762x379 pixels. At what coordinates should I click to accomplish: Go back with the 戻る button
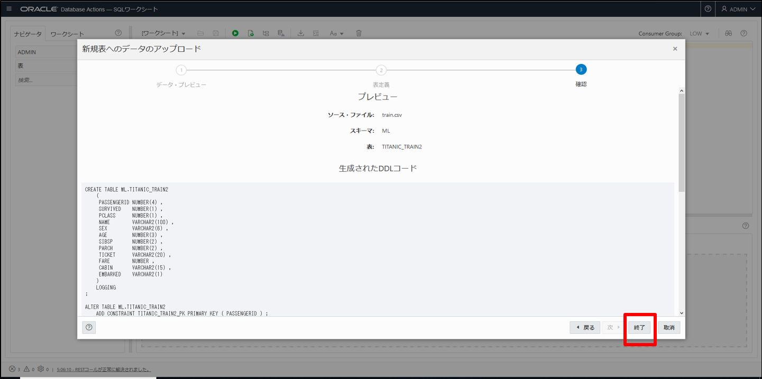pos(585,328)
